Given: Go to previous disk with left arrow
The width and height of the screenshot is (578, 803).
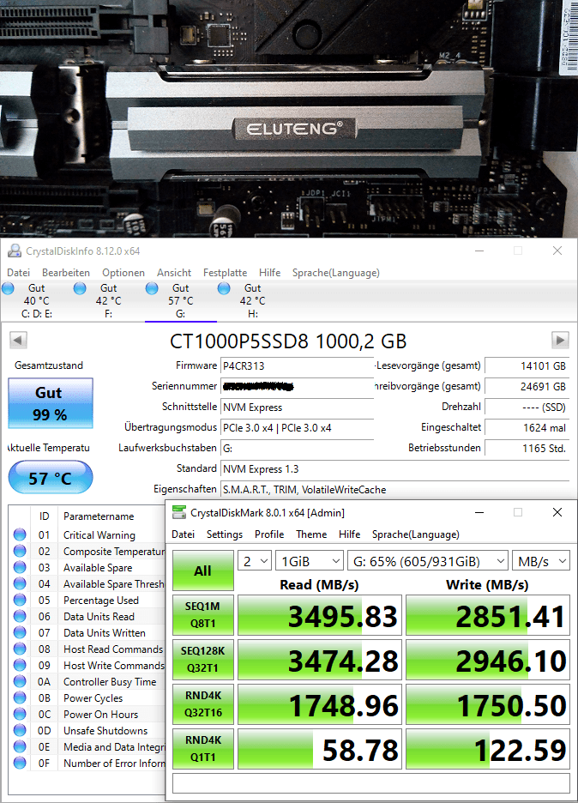Looking at the screenshot, I should [18, 340].
